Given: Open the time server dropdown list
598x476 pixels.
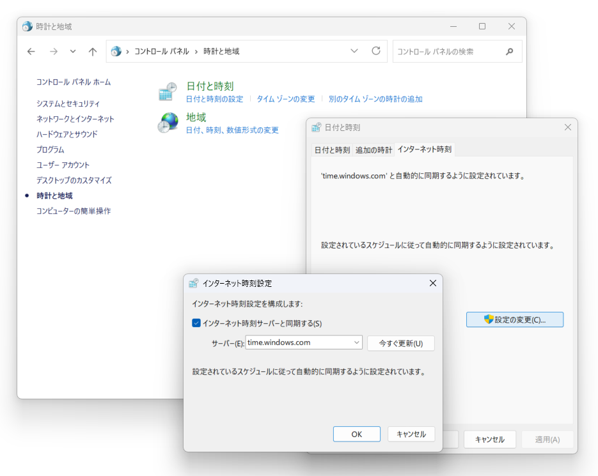Looking at the screenshot, I should point(356,342).
